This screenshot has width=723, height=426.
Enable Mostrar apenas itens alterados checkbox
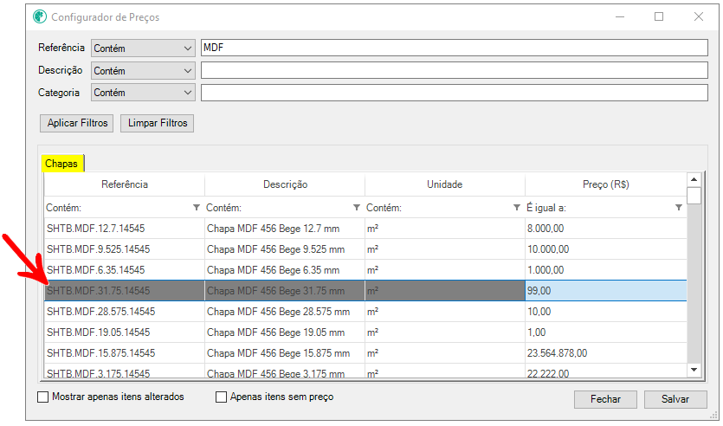coord(44,397)
